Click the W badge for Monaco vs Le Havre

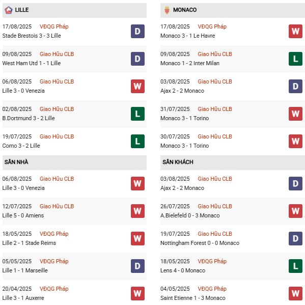295,31
